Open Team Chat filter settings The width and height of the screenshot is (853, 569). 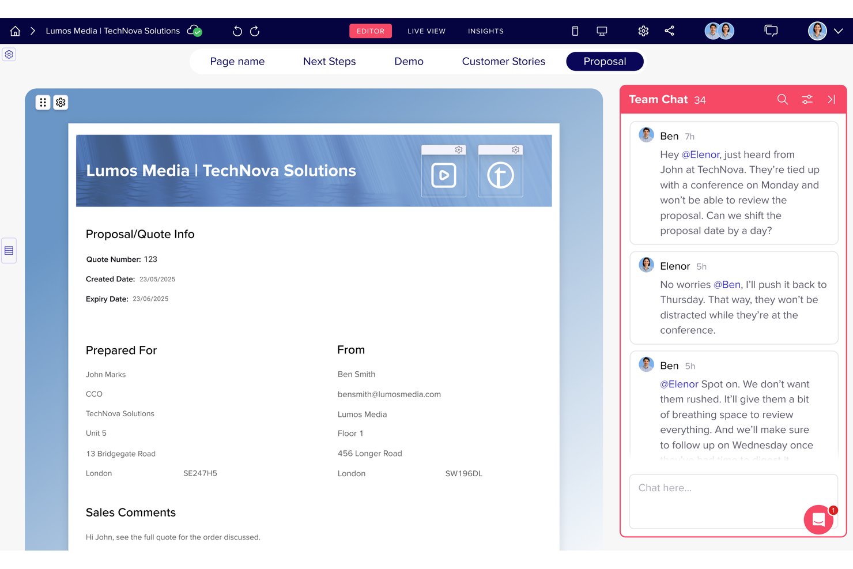click(x=807, y=99)
